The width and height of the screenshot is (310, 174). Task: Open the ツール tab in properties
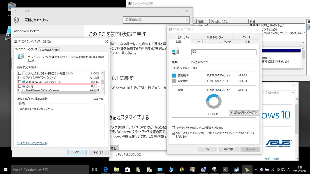coord(200,42)
